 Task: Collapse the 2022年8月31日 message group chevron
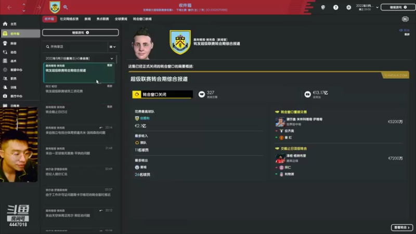tap(112, 58)
